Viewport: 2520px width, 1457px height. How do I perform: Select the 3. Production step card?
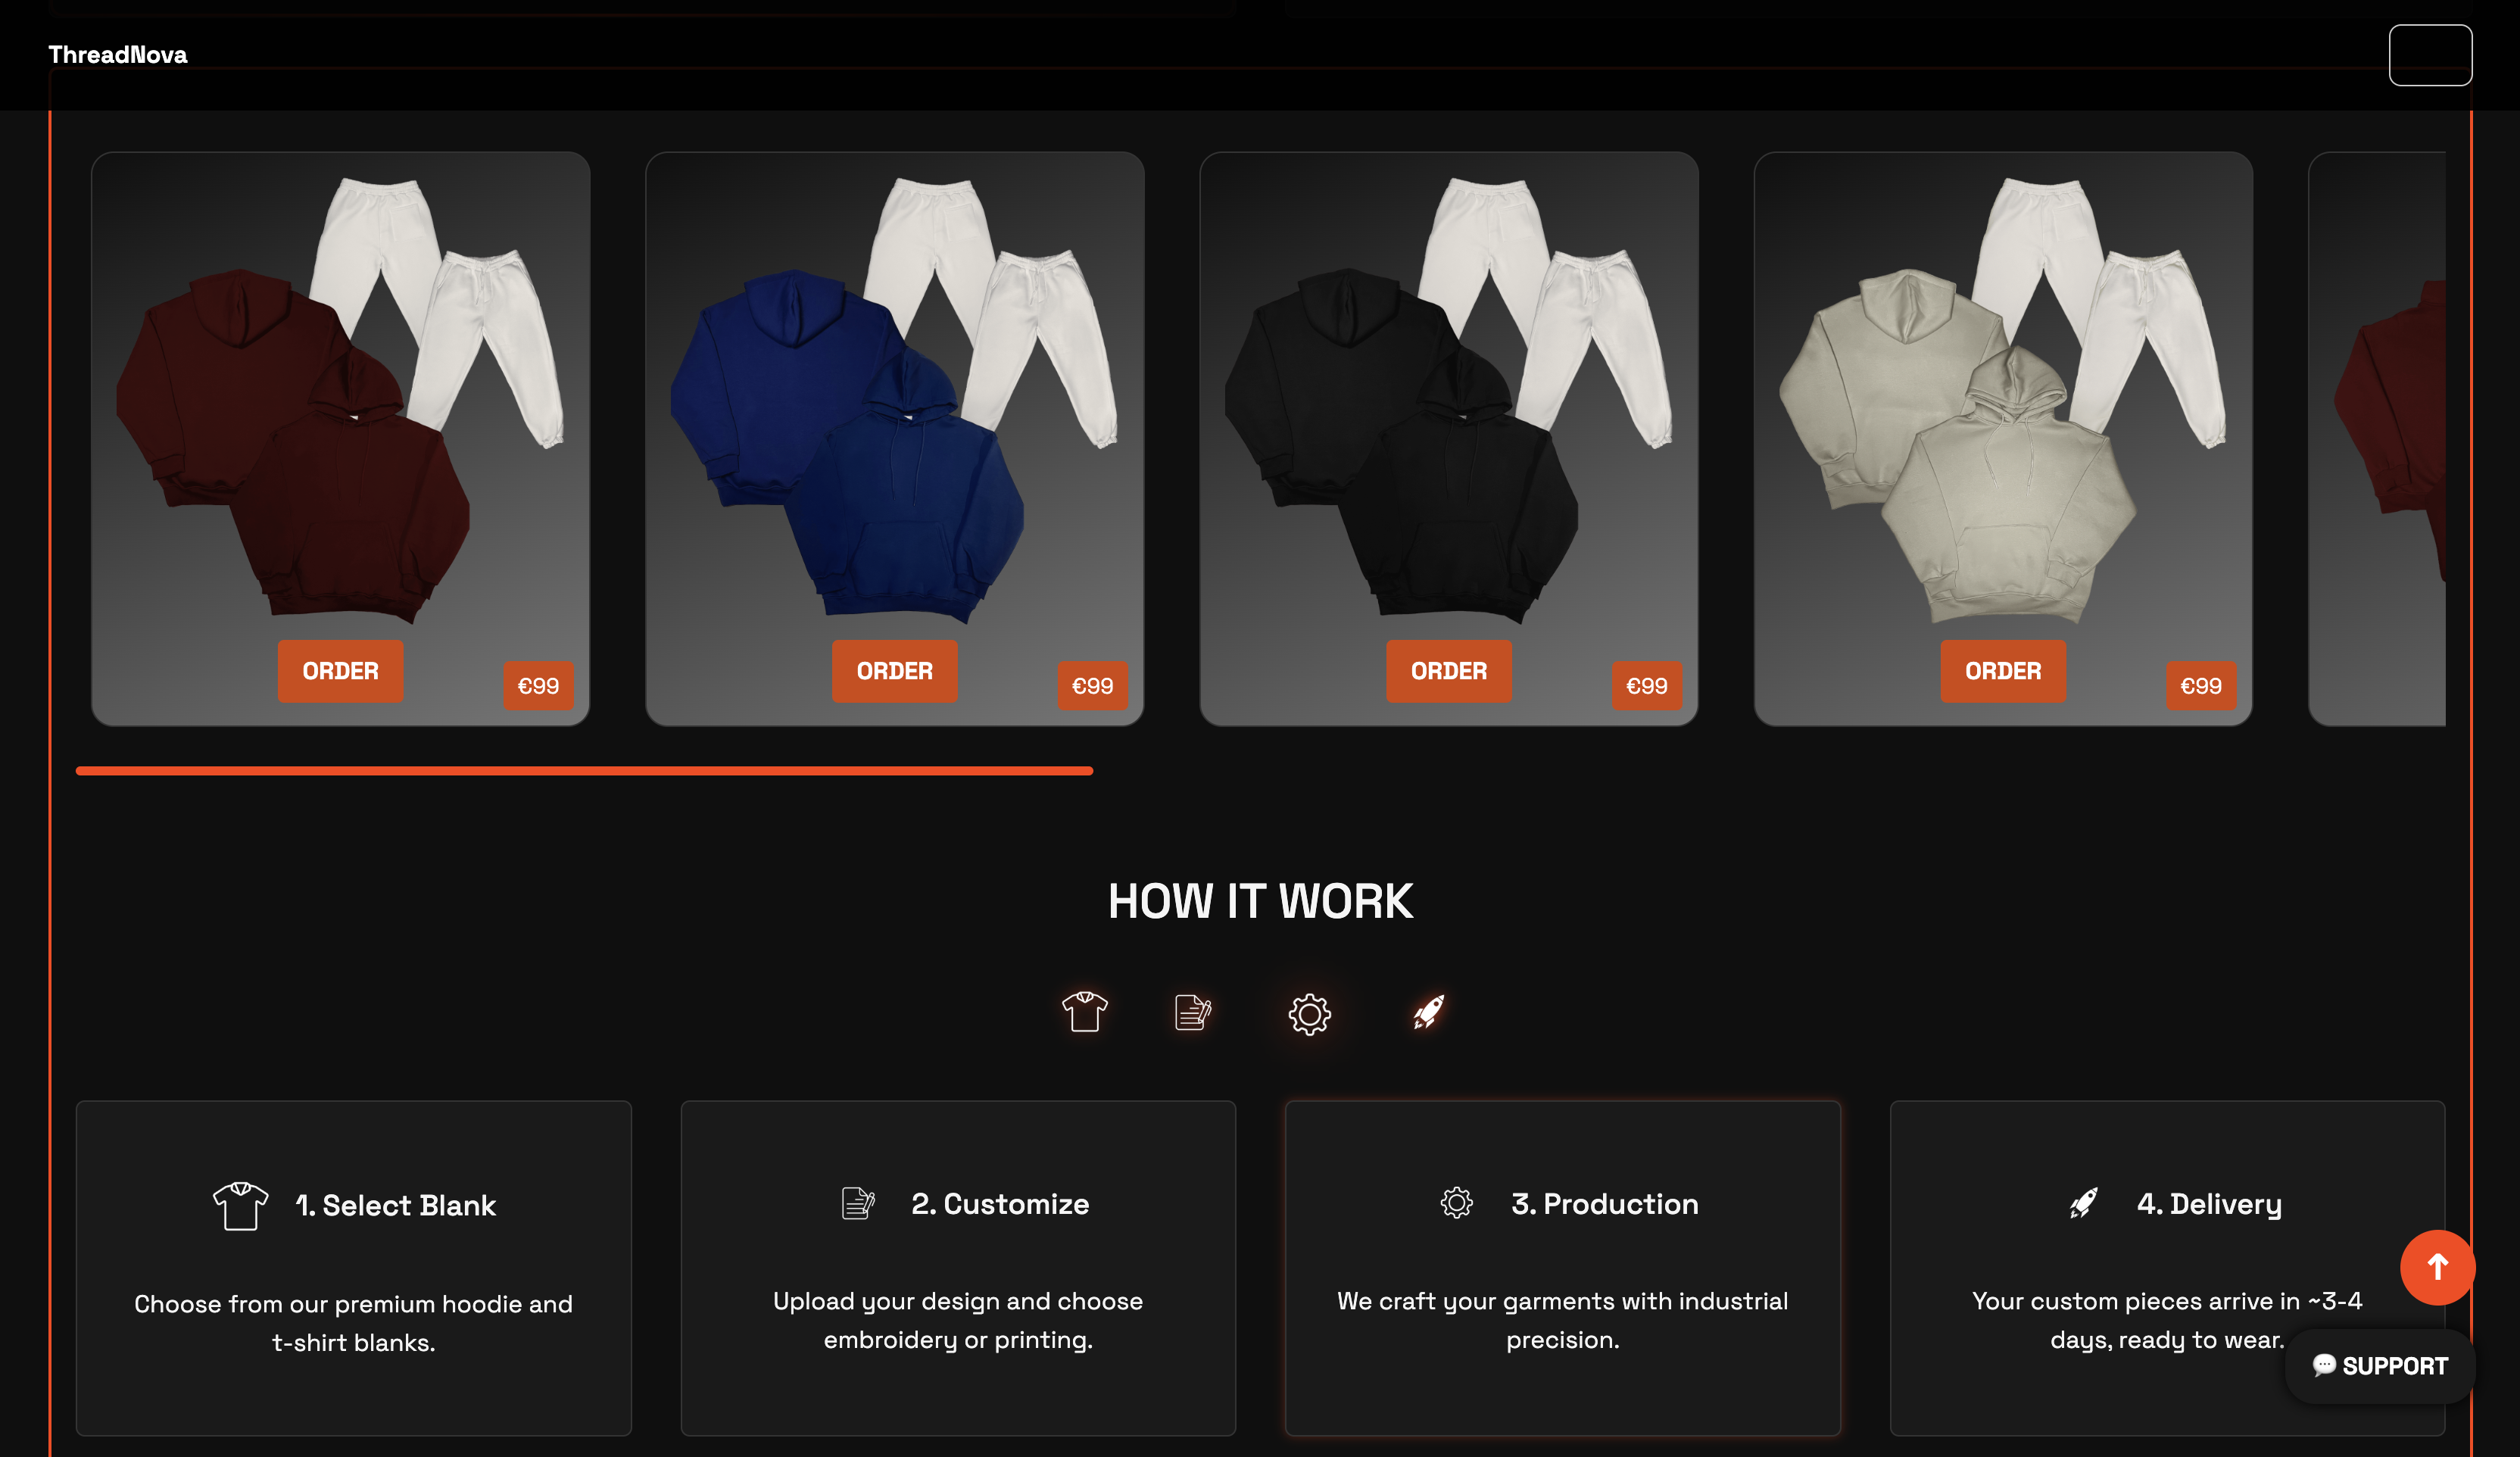(x=1562, y=1268)
